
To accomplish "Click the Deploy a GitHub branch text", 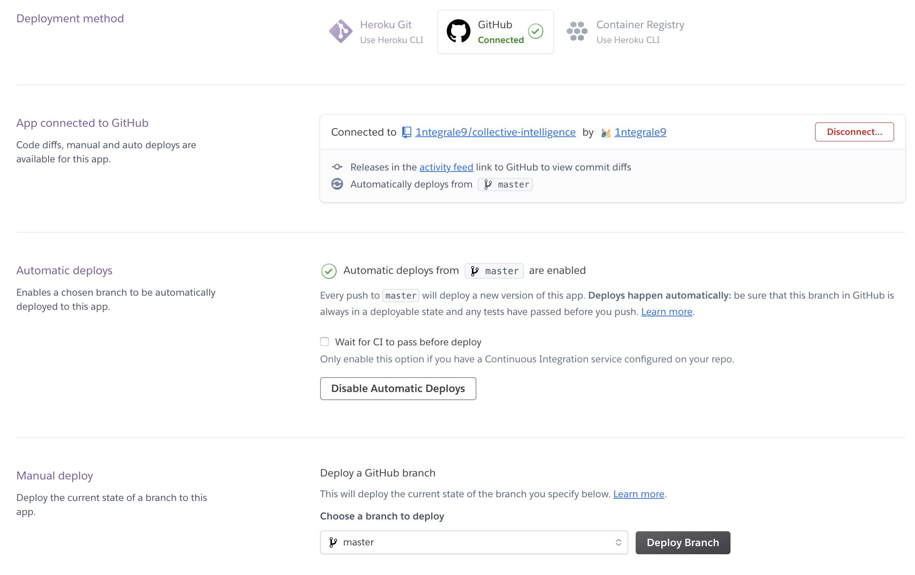I will [377, 473].
